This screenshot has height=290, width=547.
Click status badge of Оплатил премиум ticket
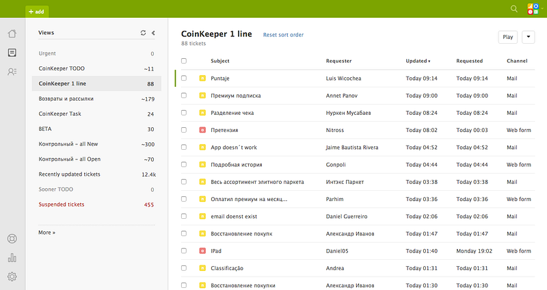(x=202, y=199)
